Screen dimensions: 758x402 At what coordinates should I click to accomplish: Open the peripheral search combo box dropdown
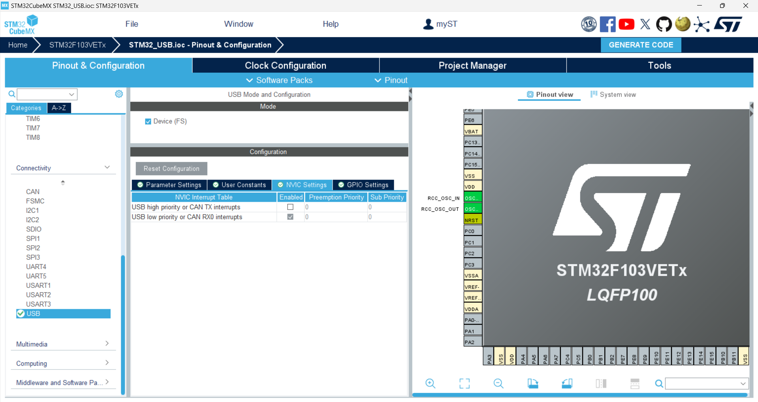pyautogui.click(x=71, y=94)
